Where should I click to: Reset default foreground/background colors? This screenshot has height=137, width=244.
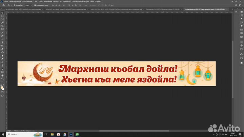coord(1,85)
